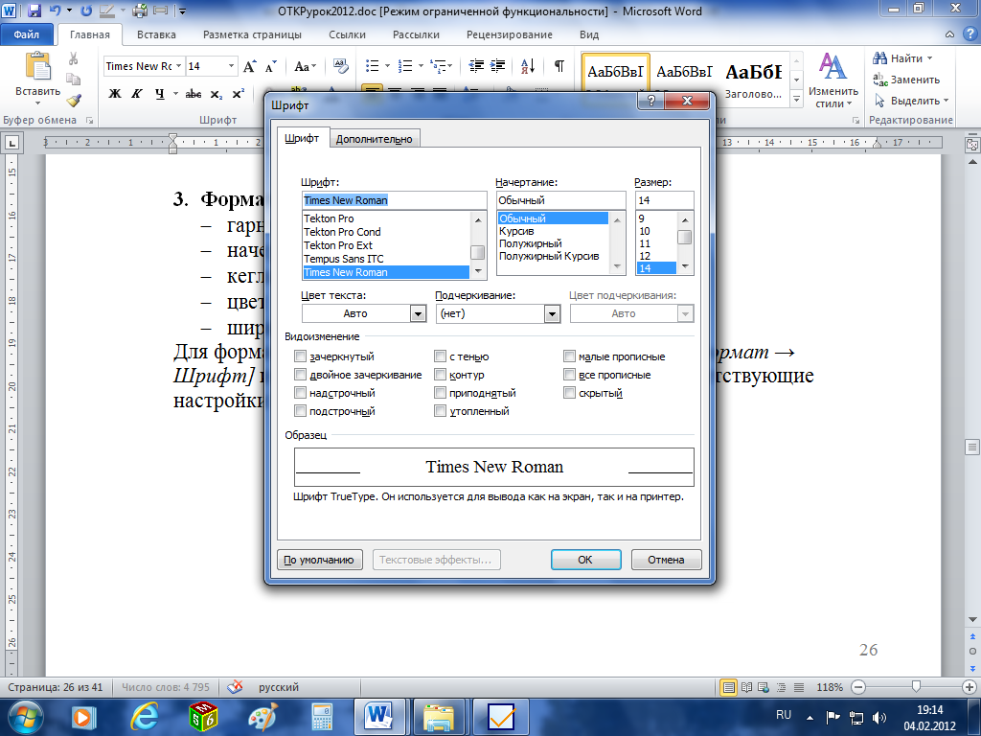Expand the Найти dropdown arrow
This screenshot has width=981, height=736.
point(929,58)
